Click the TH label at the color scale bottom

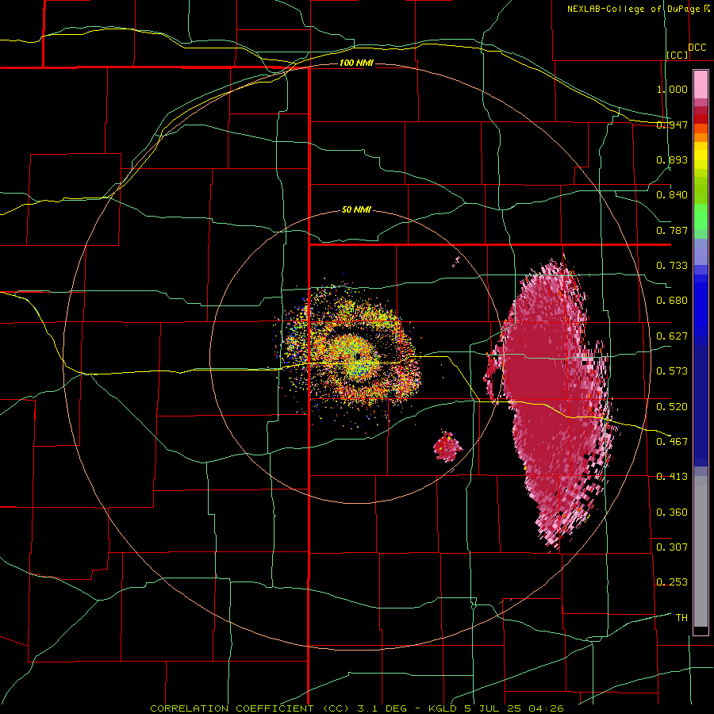681,618
